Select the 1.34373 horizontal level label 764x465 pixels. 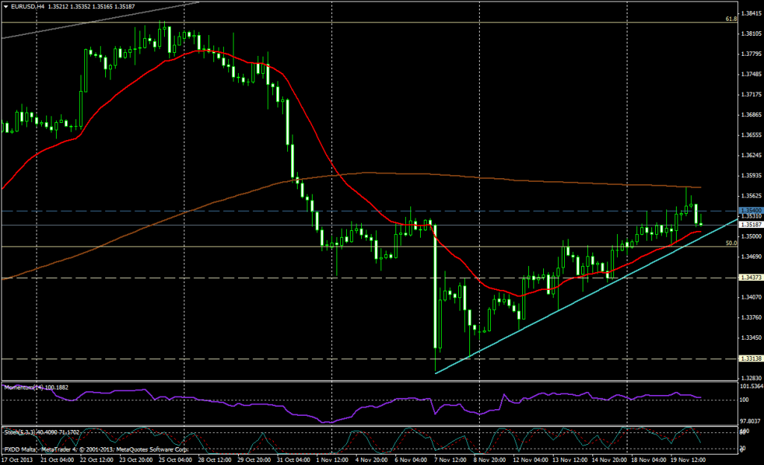[x=749, y=278]
